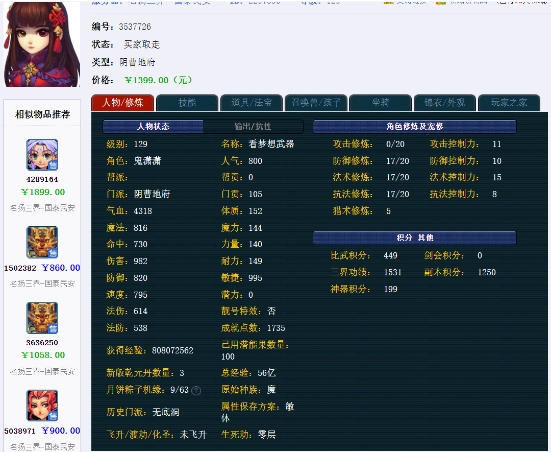Image resolution: width=551 pixels, height=452 pixels.
Task: Click the 历史门派 value 无底洞
Action: pyautogui.click(x=166, y=412)
